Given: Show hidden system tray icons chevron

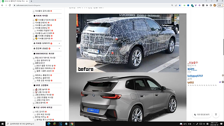Looking at the screenshot, I should click(194, 124).
